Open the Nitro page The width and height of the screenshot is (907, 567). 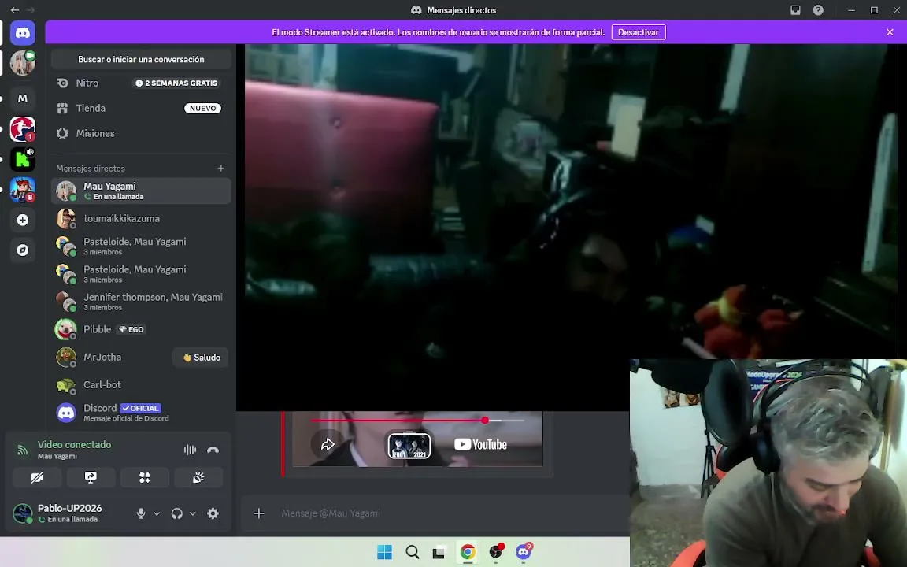[141, 83]
